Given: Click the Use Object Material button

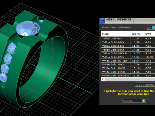Looking at the screenshot, I should (145, 85).
